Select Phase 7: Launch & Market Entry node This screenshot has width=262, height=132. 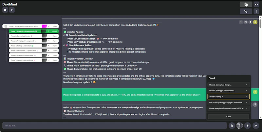pos(34,60)
